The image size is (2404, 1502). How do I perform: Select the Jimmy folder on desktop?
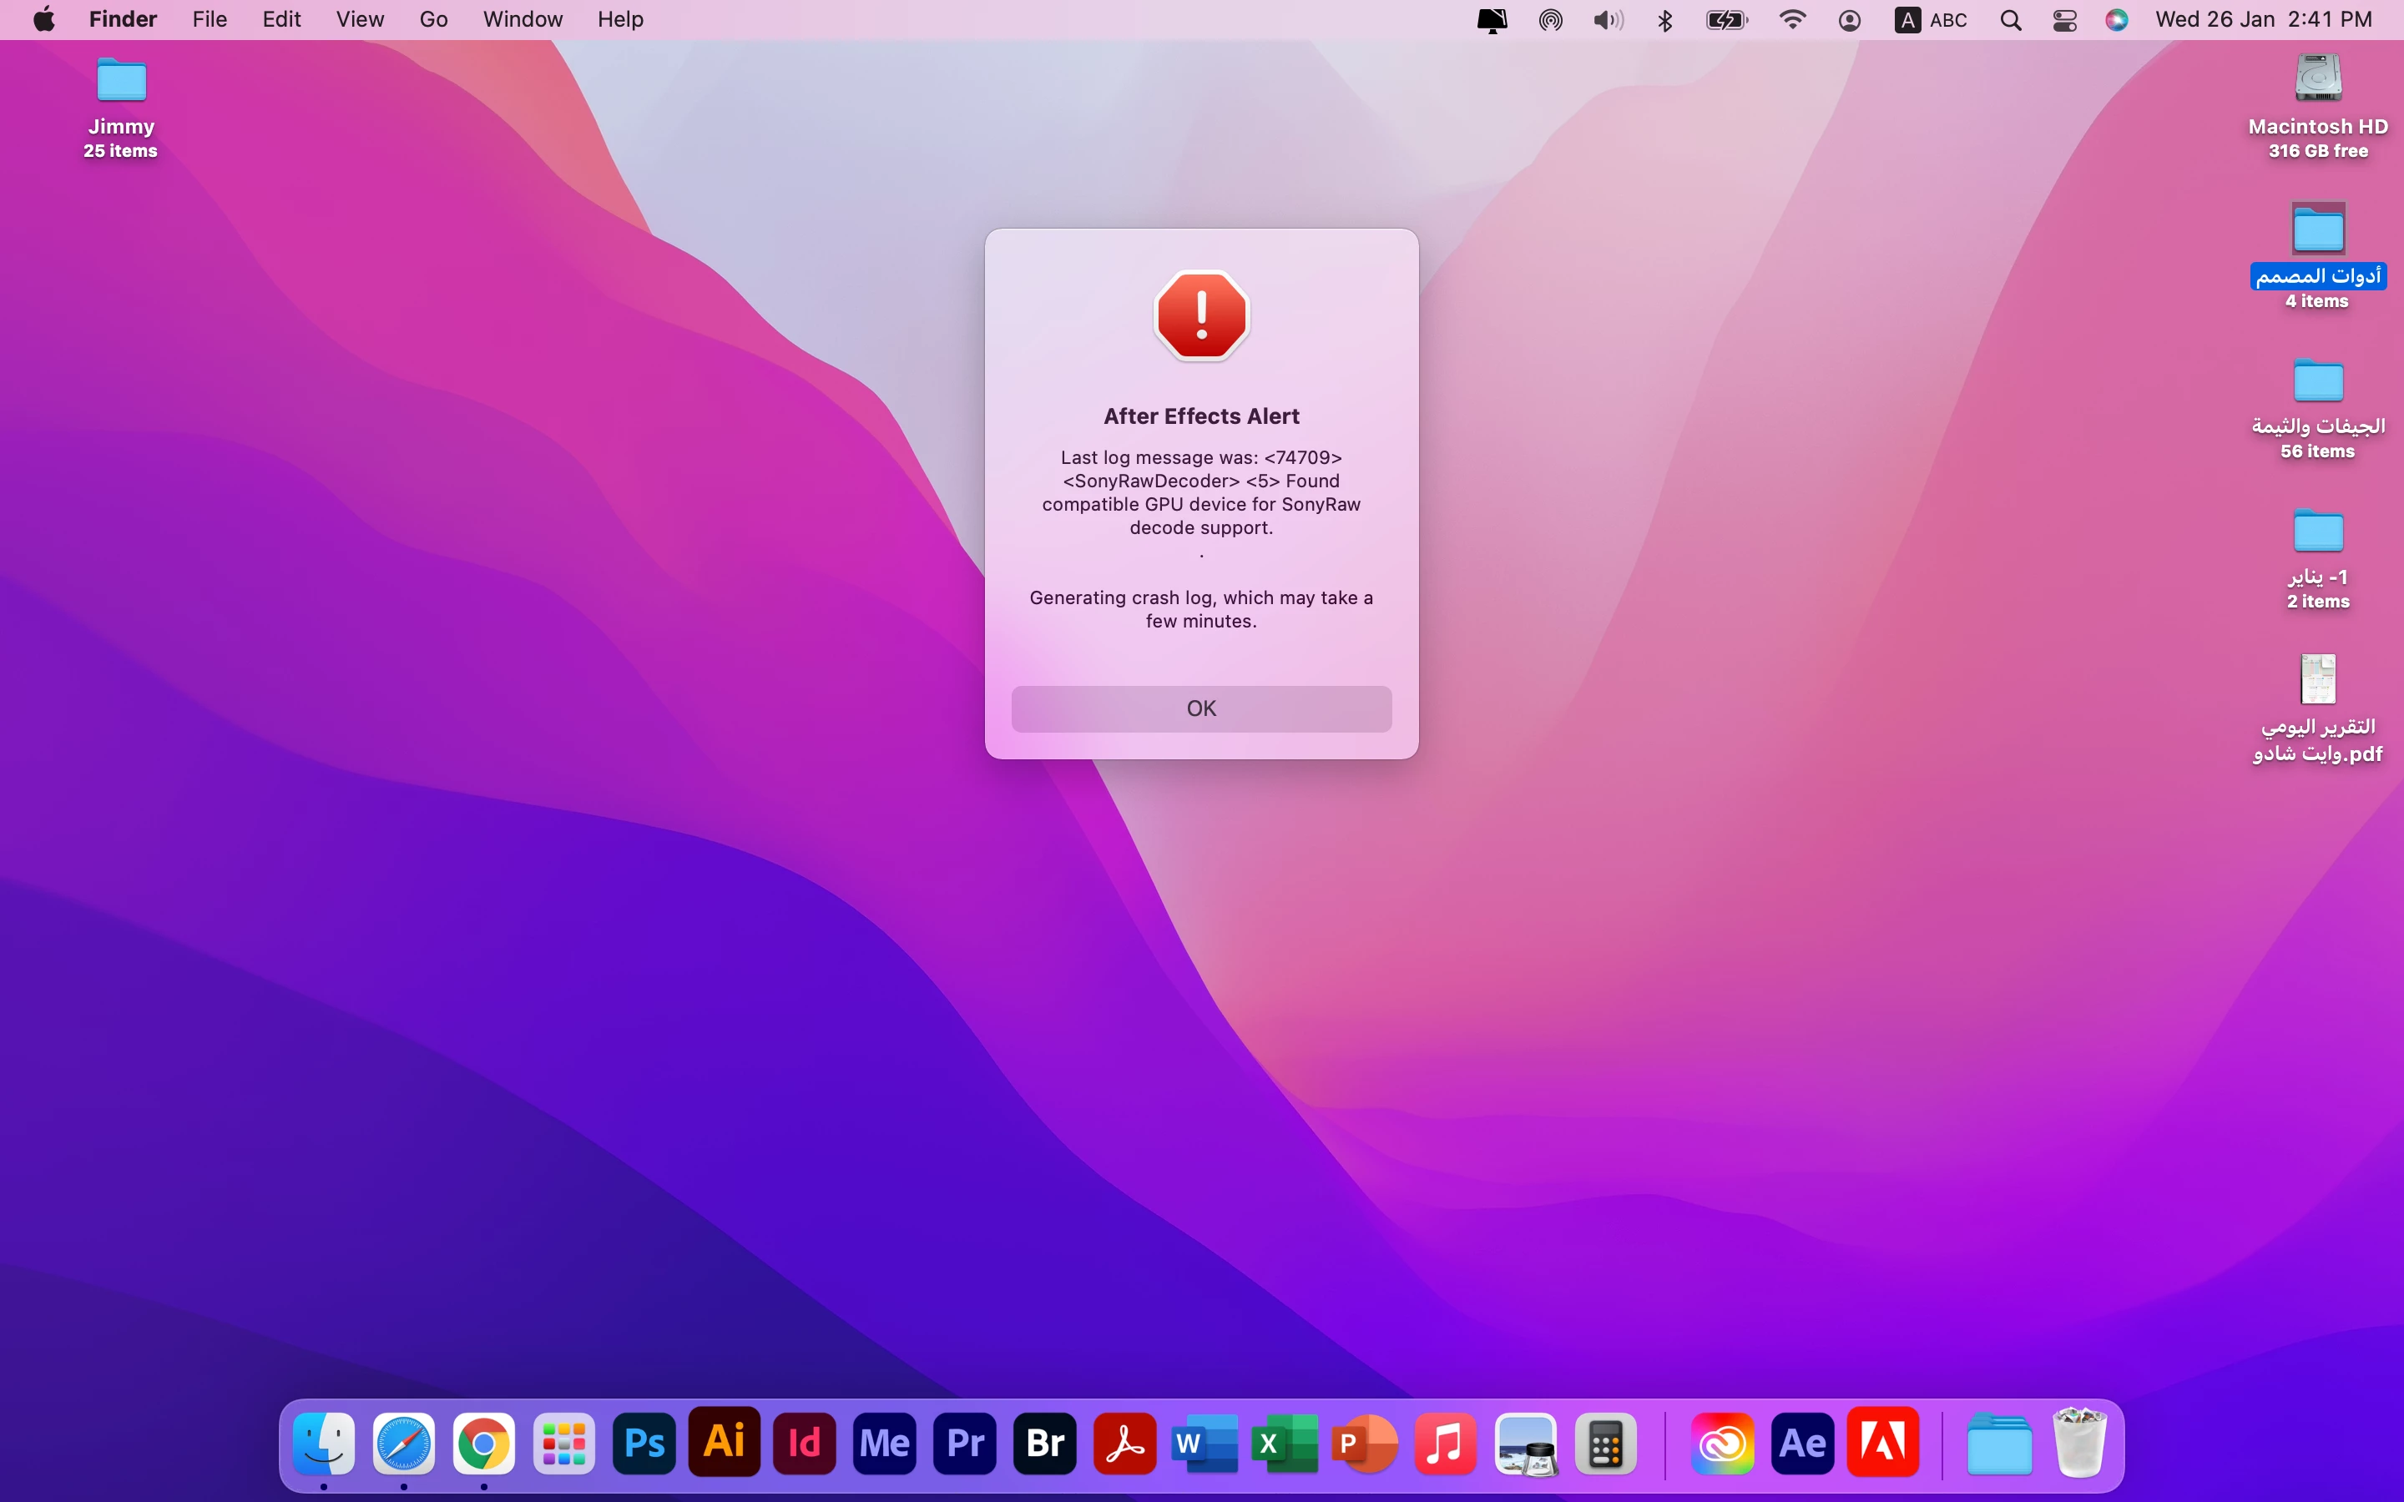[121, 83]
